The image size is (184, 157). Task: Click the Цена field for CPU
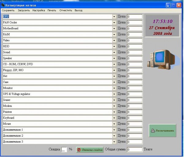[135, 17]
